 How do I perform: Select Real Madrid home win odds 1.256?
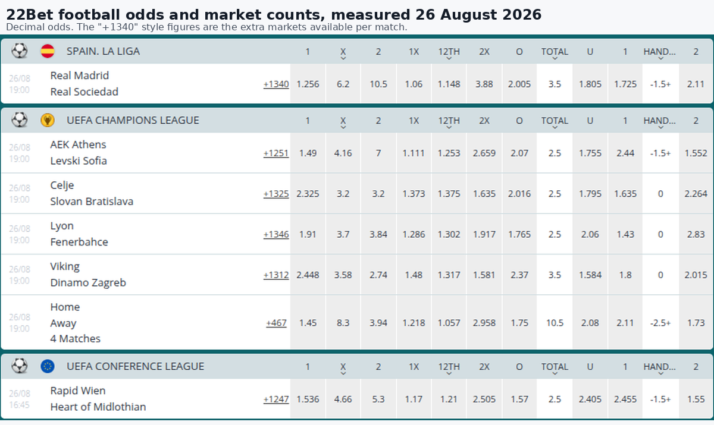(308, 84)
